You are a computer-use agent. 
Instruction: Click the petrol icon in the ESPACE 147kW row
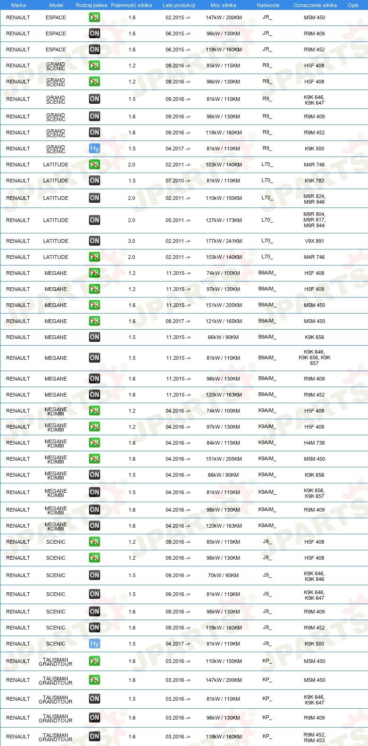(x=95, y=17)
